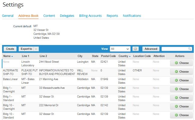Open the Advanced search options
195x120 pixels.
point(151,49)
